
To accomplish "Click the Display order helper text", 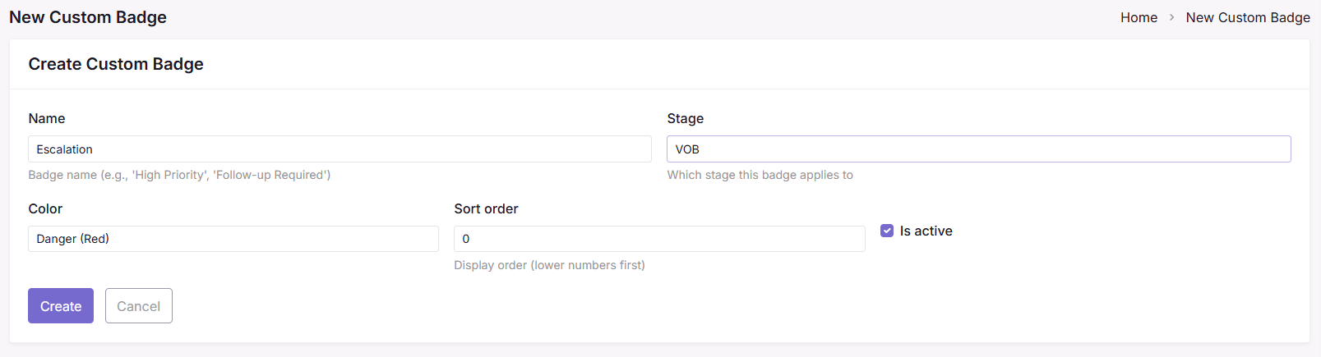I will pos(549,265).
